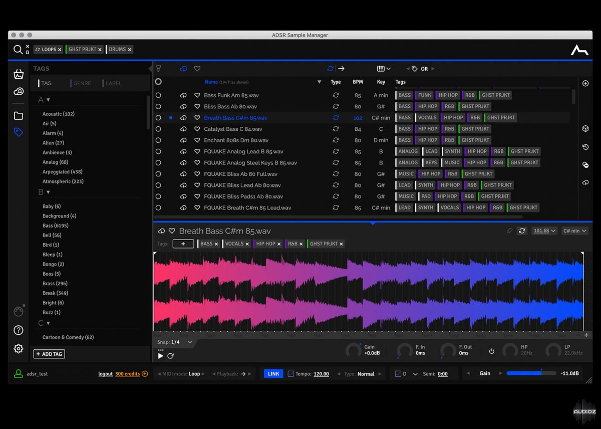Open the folder browser sidebar icon
Viewport: 601px width, 429px height.
click(x=19, y=116)
